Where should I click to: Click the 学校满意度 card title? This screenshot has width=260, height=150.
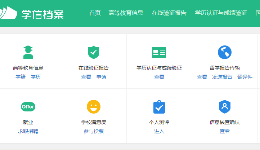click(94, 122)
